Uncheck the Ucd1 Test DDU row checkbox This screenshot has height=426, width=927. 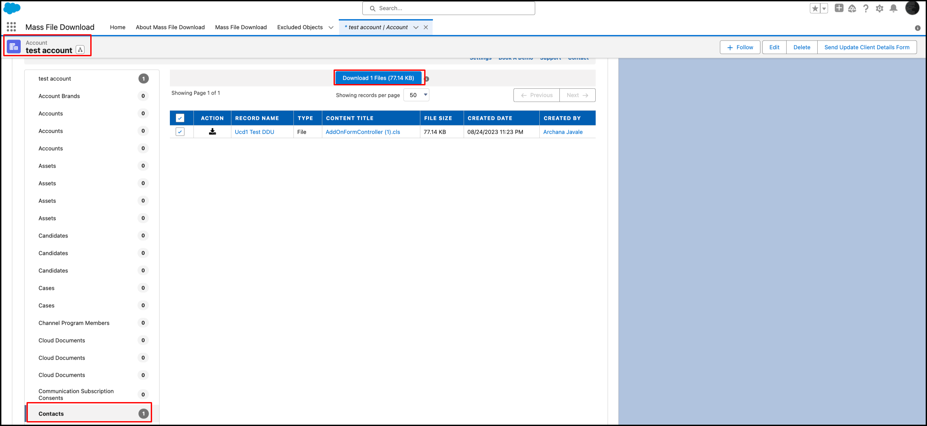point(180,132)
